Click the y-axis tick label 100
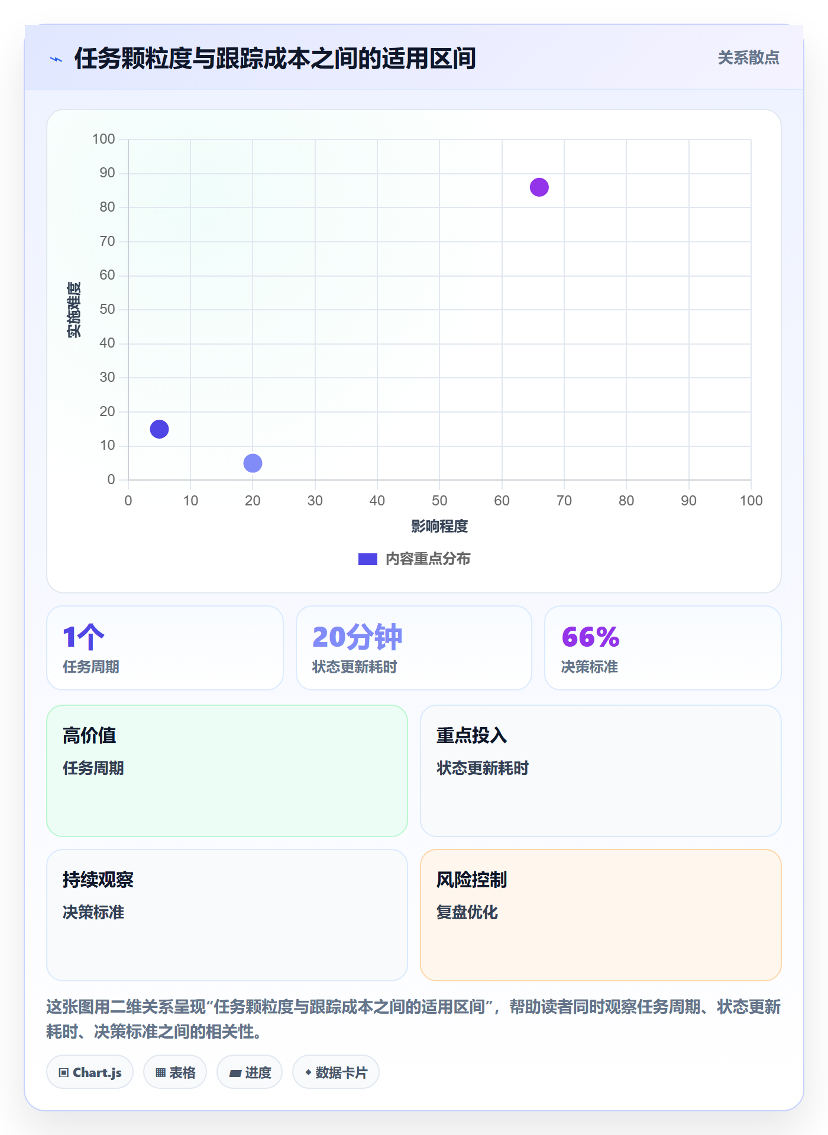Image resolution: width=828 pixels, height=1135 pixels. (x=103, y=139)
